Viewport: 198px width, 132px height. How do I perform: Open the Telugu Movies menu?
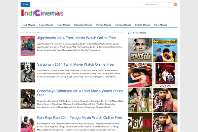tap(46, 25)
